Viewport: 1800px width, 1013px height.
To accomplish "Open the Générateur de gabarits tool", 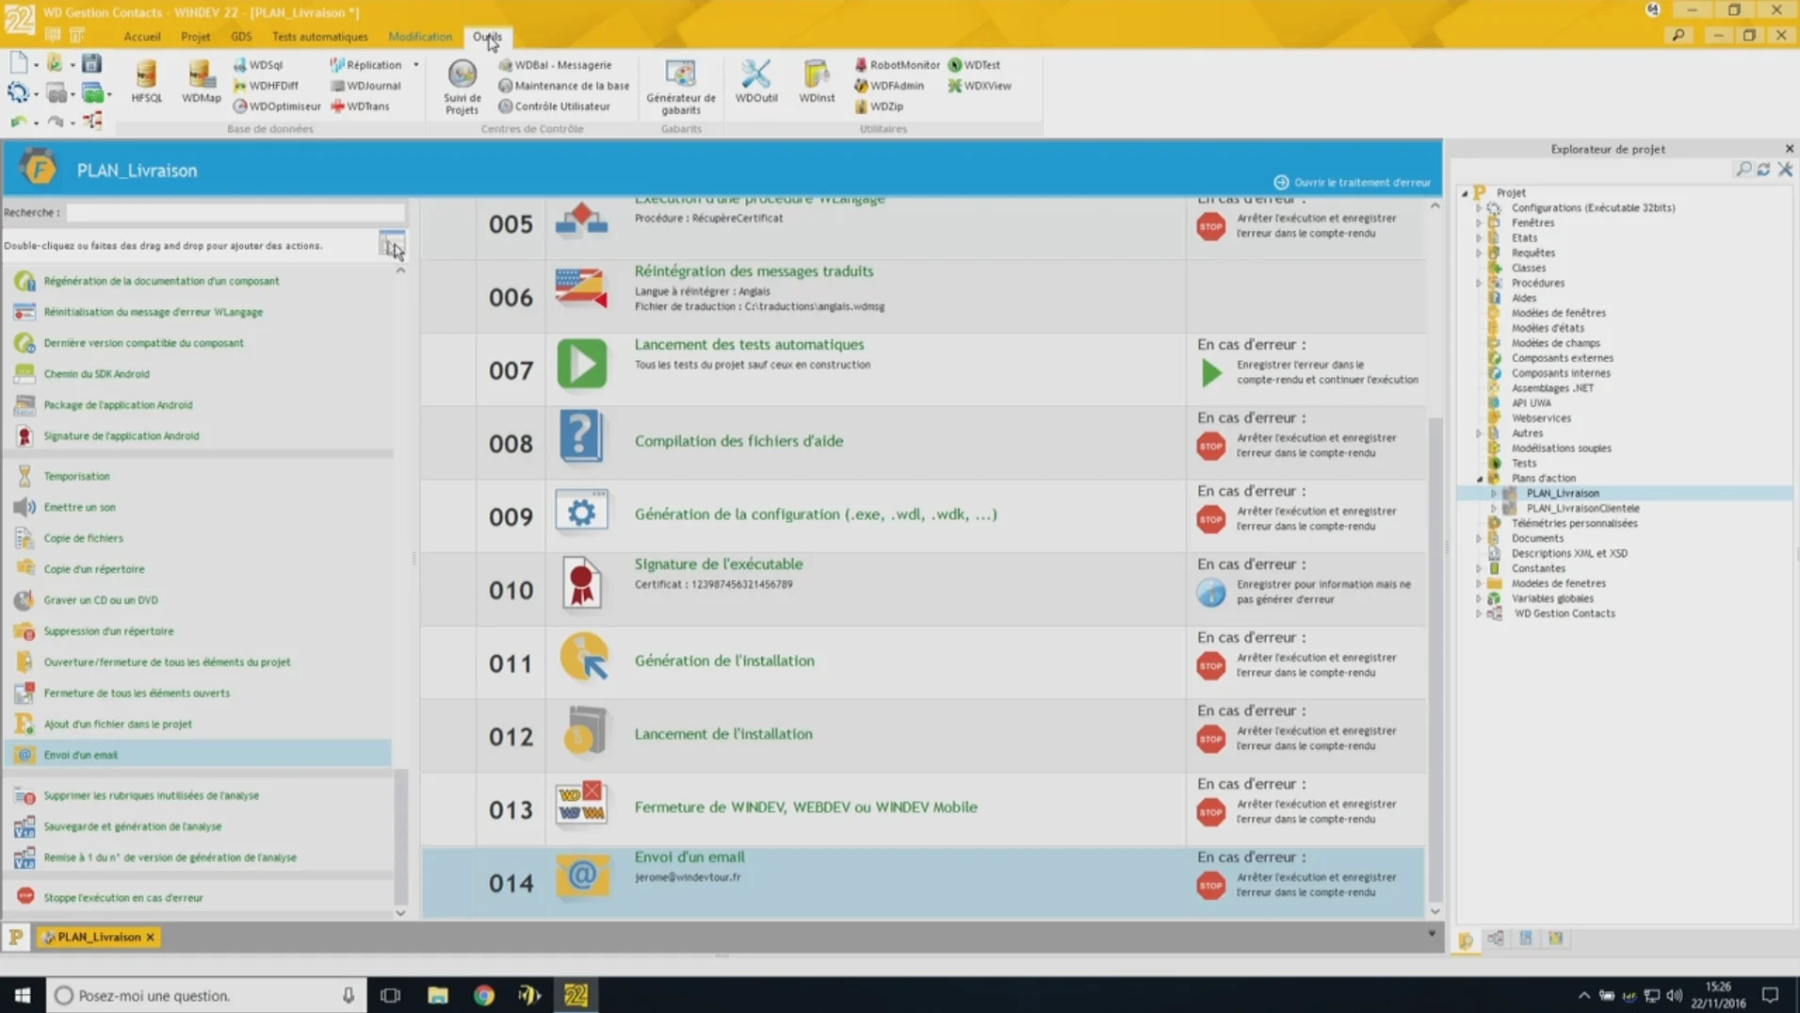I will pyautogui.click(x=680, y=87).
